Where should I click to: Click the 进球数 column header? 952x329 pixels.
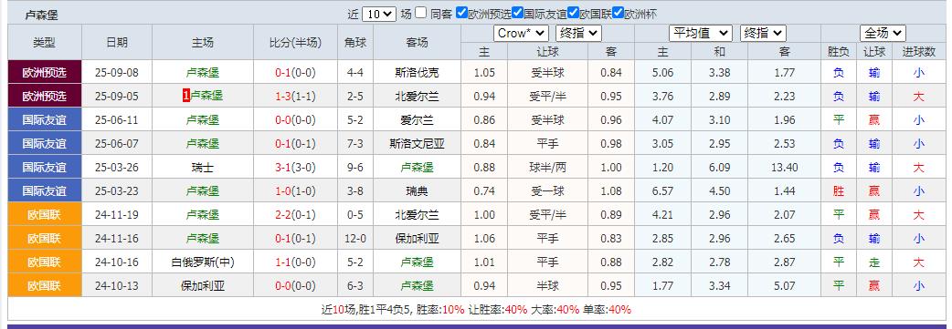point(918,52)
